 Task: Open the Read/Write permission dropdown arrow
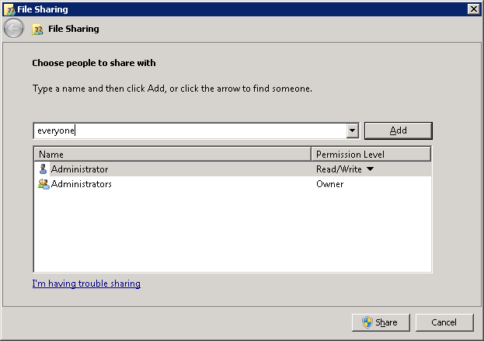click(370, 169)
